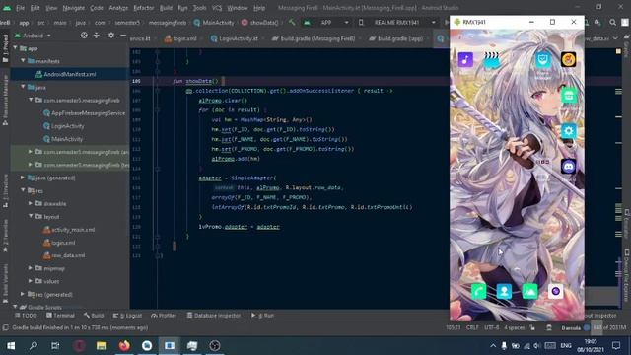
Task: Hide the Project panel with minus icon
Action: pos(123,35)
